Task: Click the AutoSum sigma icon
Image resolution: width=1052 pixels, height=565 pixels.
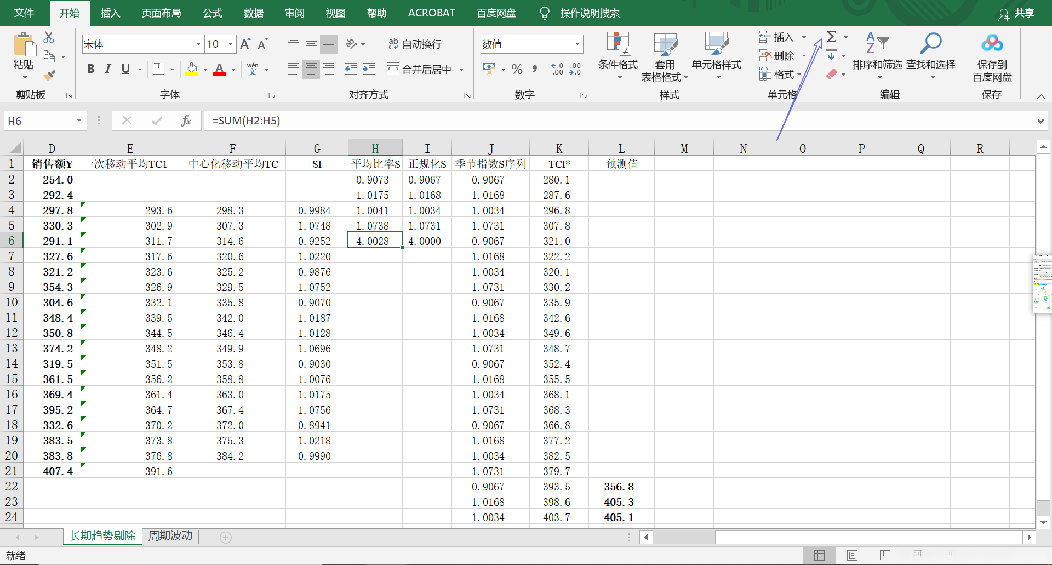Action: (831, 37)
